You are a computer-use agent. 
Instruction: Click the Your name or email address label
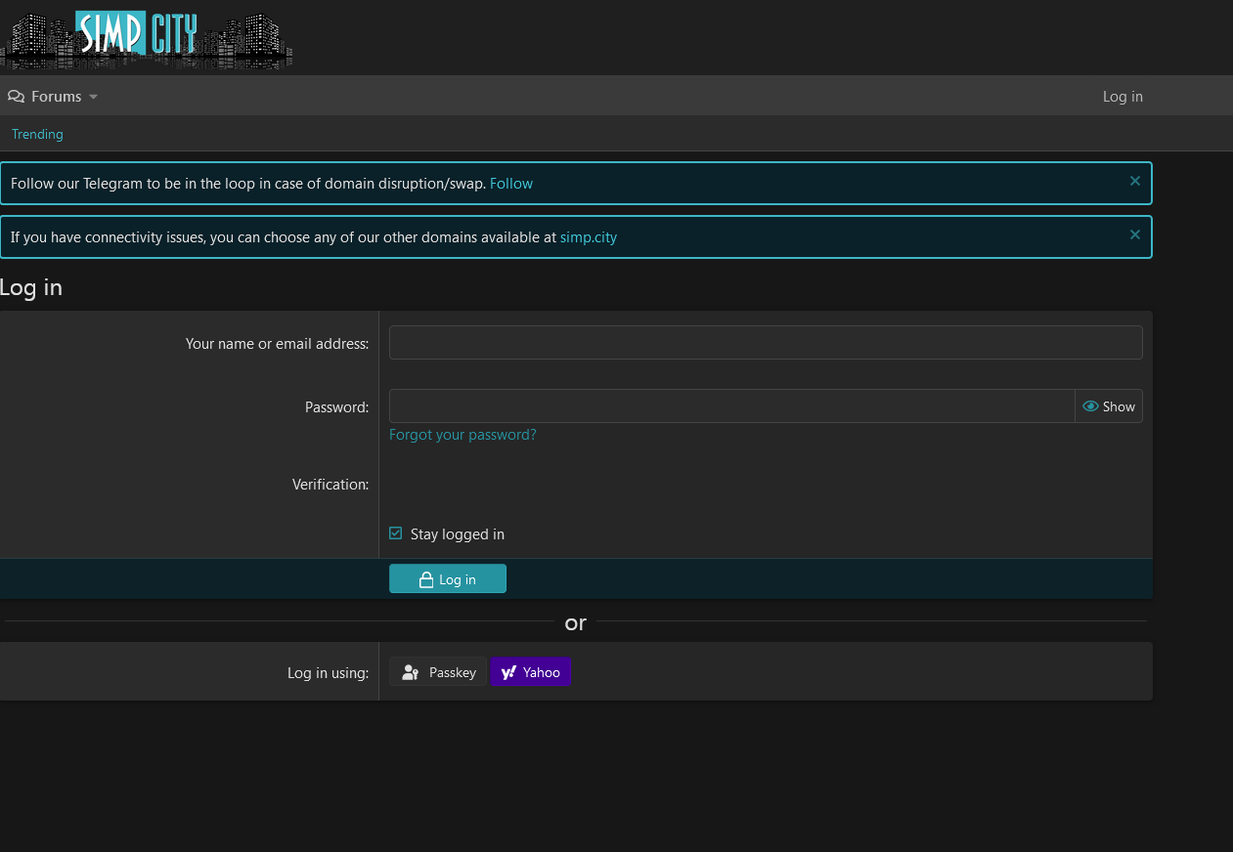pyautogui.click(x=278, y=344)
